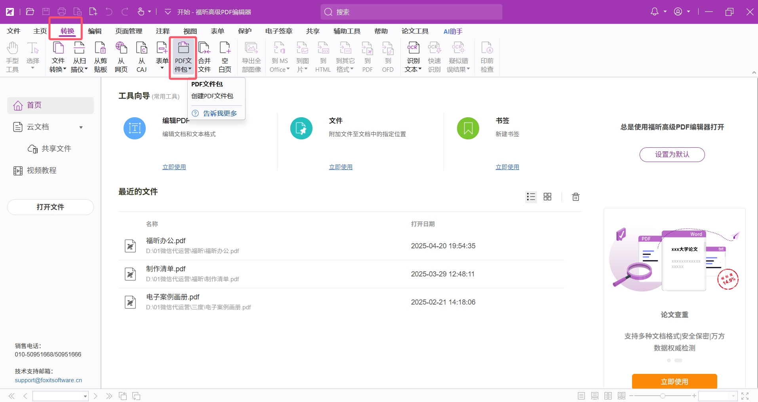
Task: Click the 搜索 search field
Action: (411, 12)
